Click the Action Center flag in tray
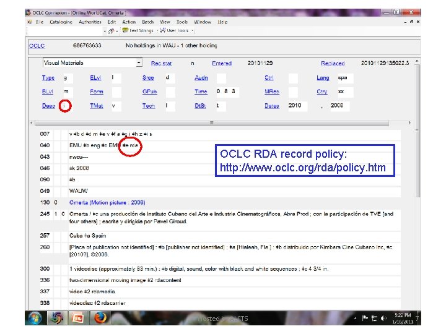The width and height of the screenshot is (446, 334). point(365,319)
